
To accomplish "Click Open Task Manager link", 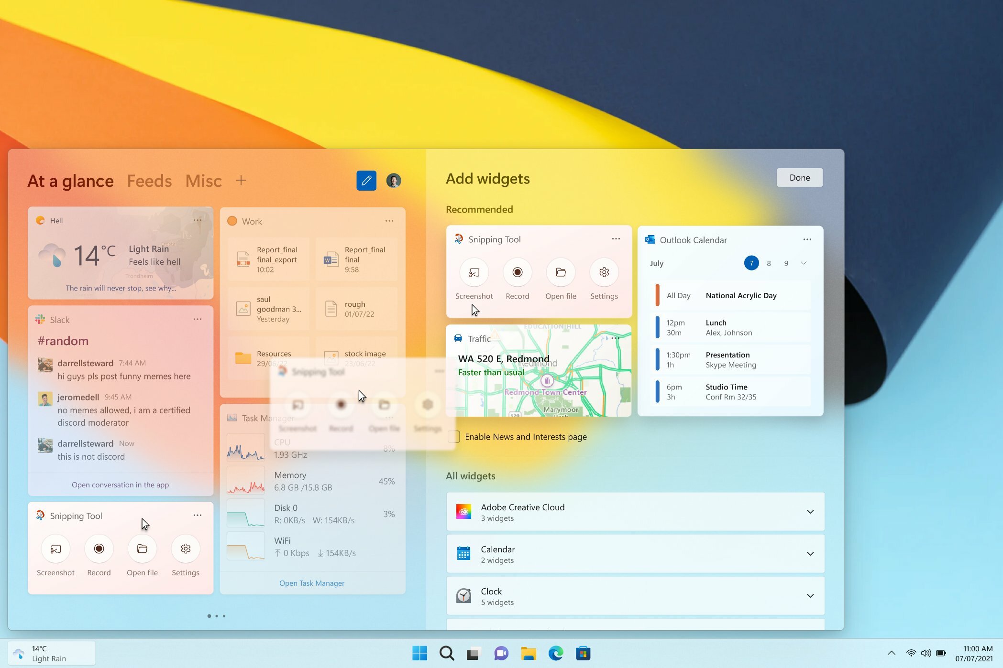I will [x=312, y=583].
